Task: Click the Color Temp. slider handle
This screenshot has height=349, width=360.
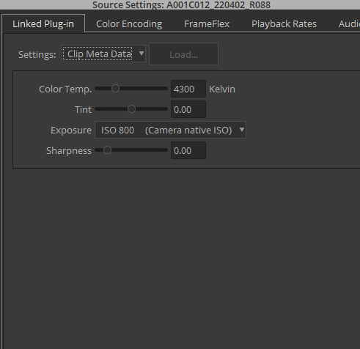Action: click(x=115, y=89)
